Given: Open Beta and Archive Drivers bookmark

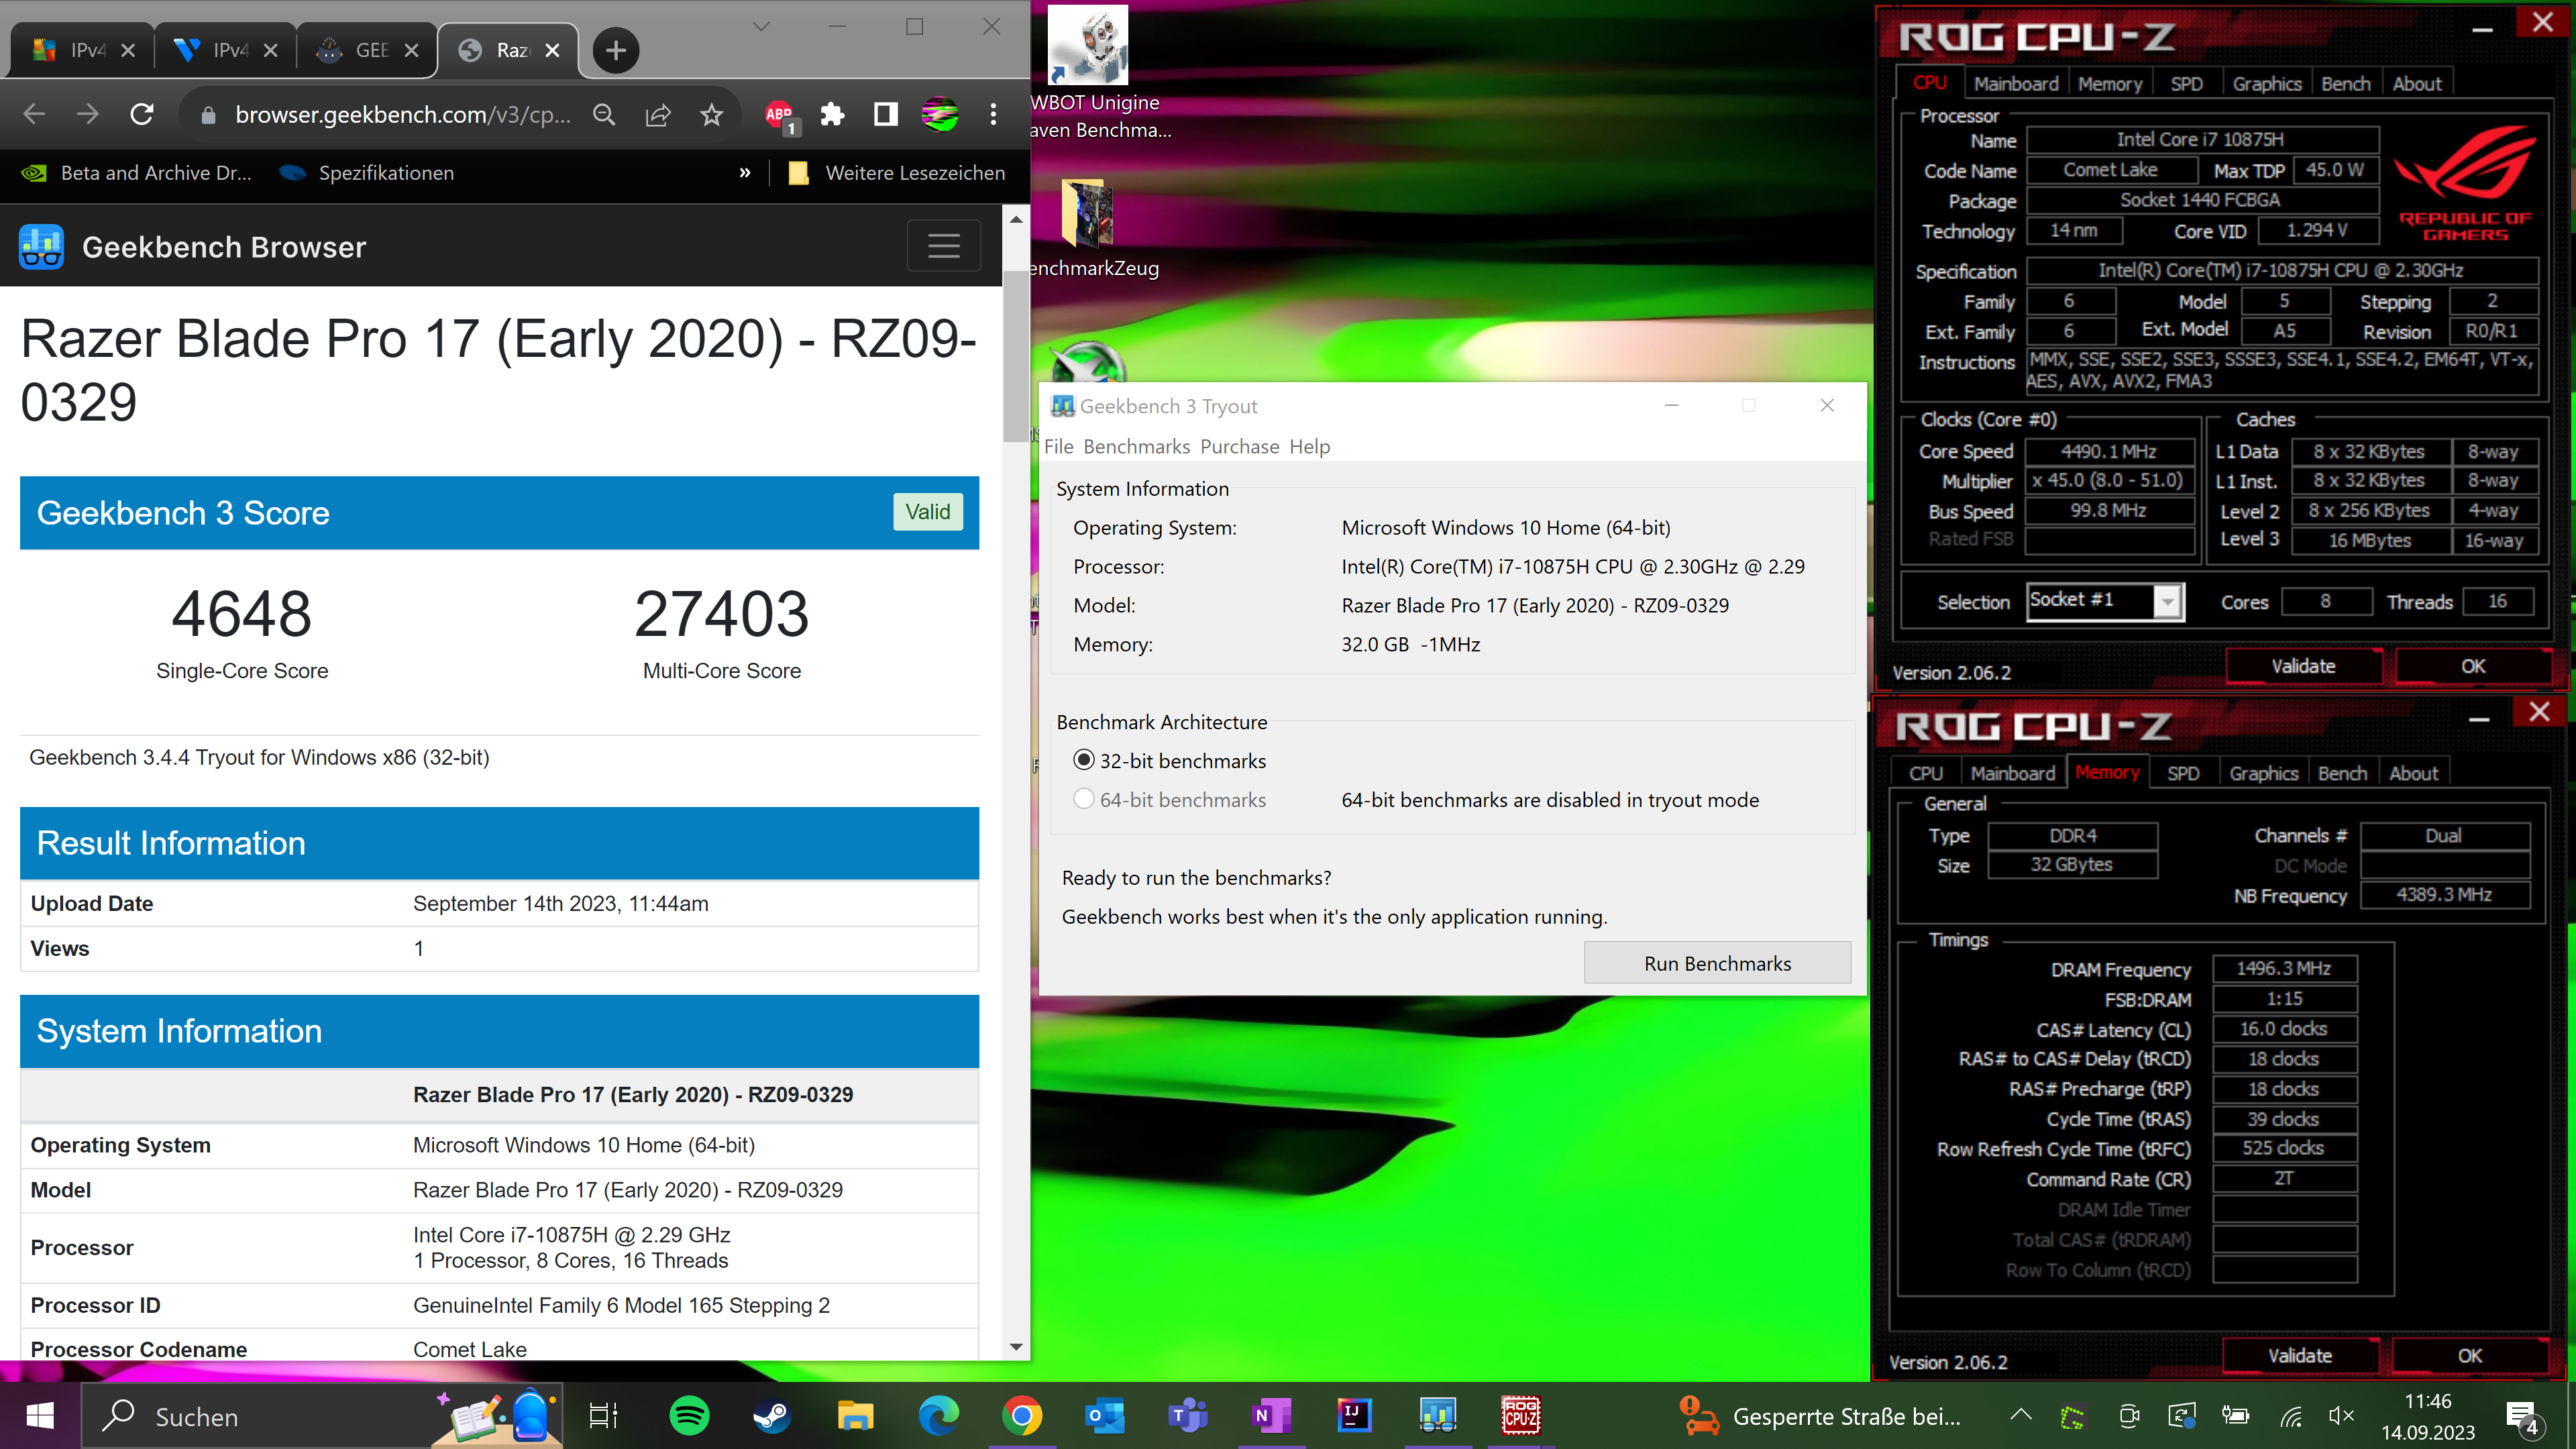Looking at the screenshot, I should (136, 173).
